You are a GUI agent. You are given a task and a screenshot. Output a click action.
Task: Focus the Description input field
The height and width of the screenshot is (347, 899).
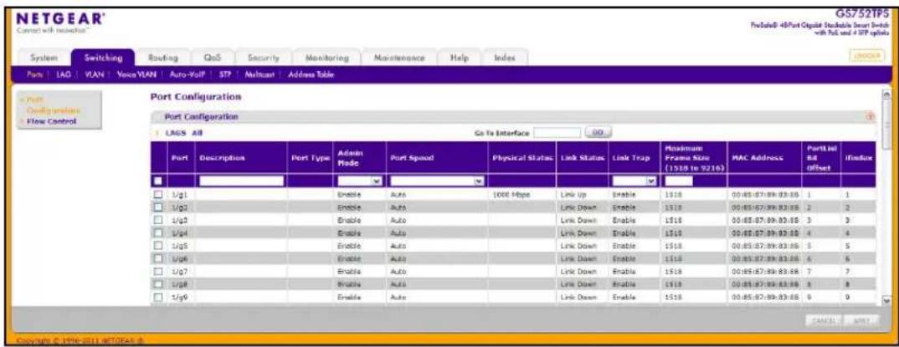point(241,181)
